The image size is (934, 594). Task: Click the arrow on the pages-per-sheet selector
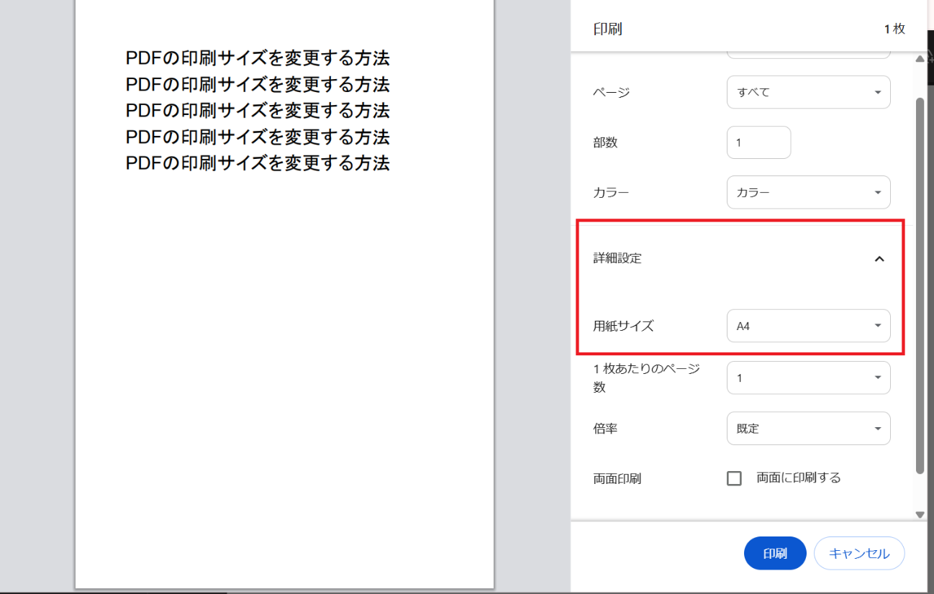877,378
